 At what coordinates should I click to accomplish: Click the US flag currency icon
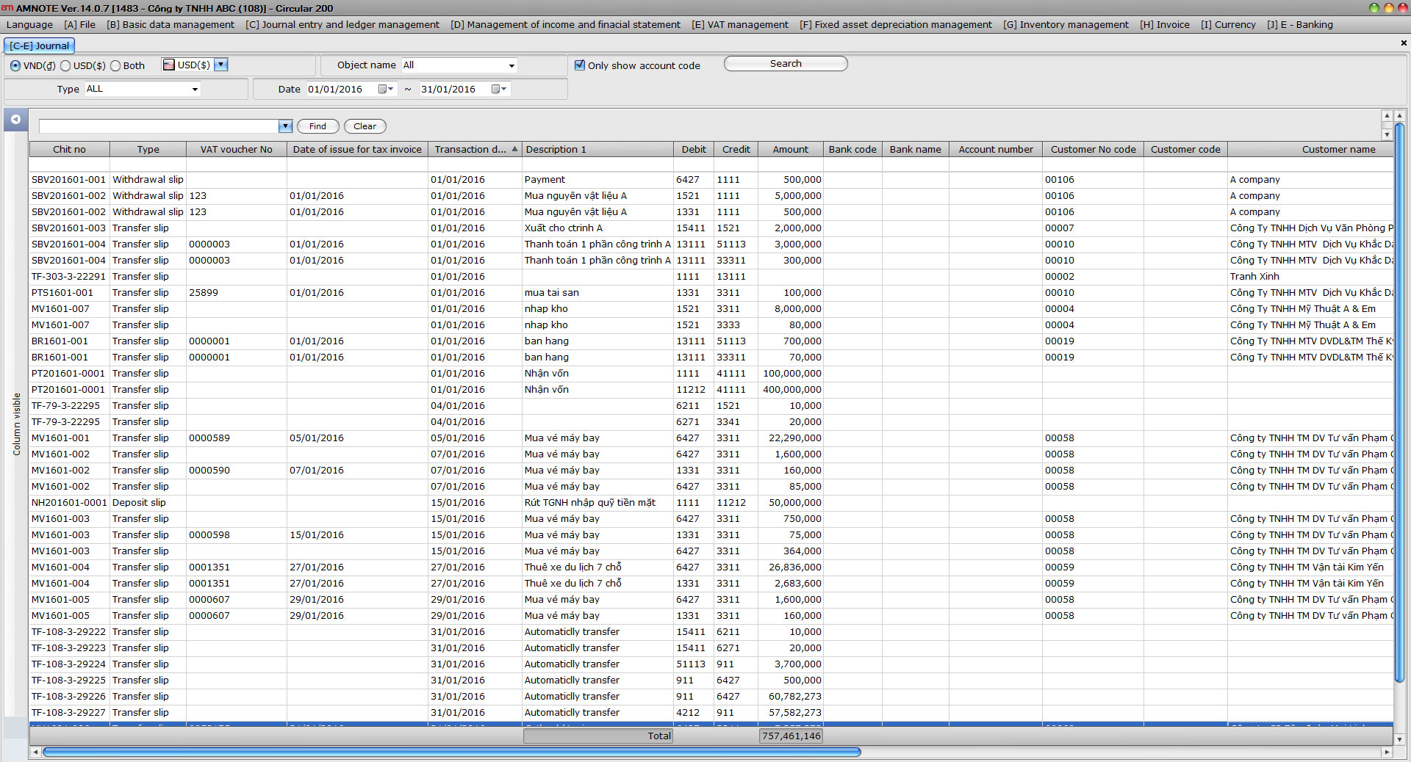[x=168, y=65]
